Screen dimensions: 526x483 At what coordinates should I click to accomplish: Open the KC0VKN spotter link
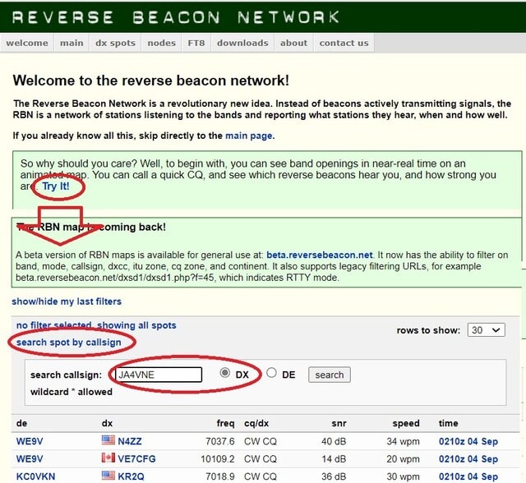tap(35, 476)
